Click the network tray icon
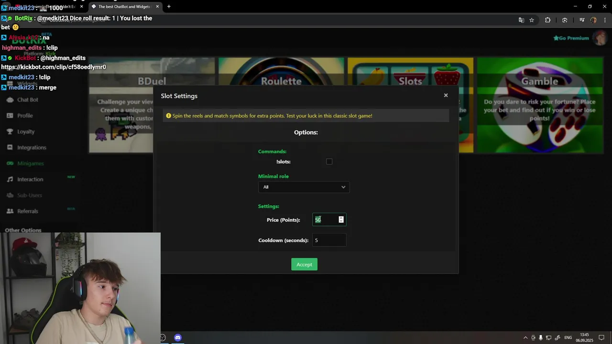This screenshot has height=344, width=612. [x=548, y=337]
